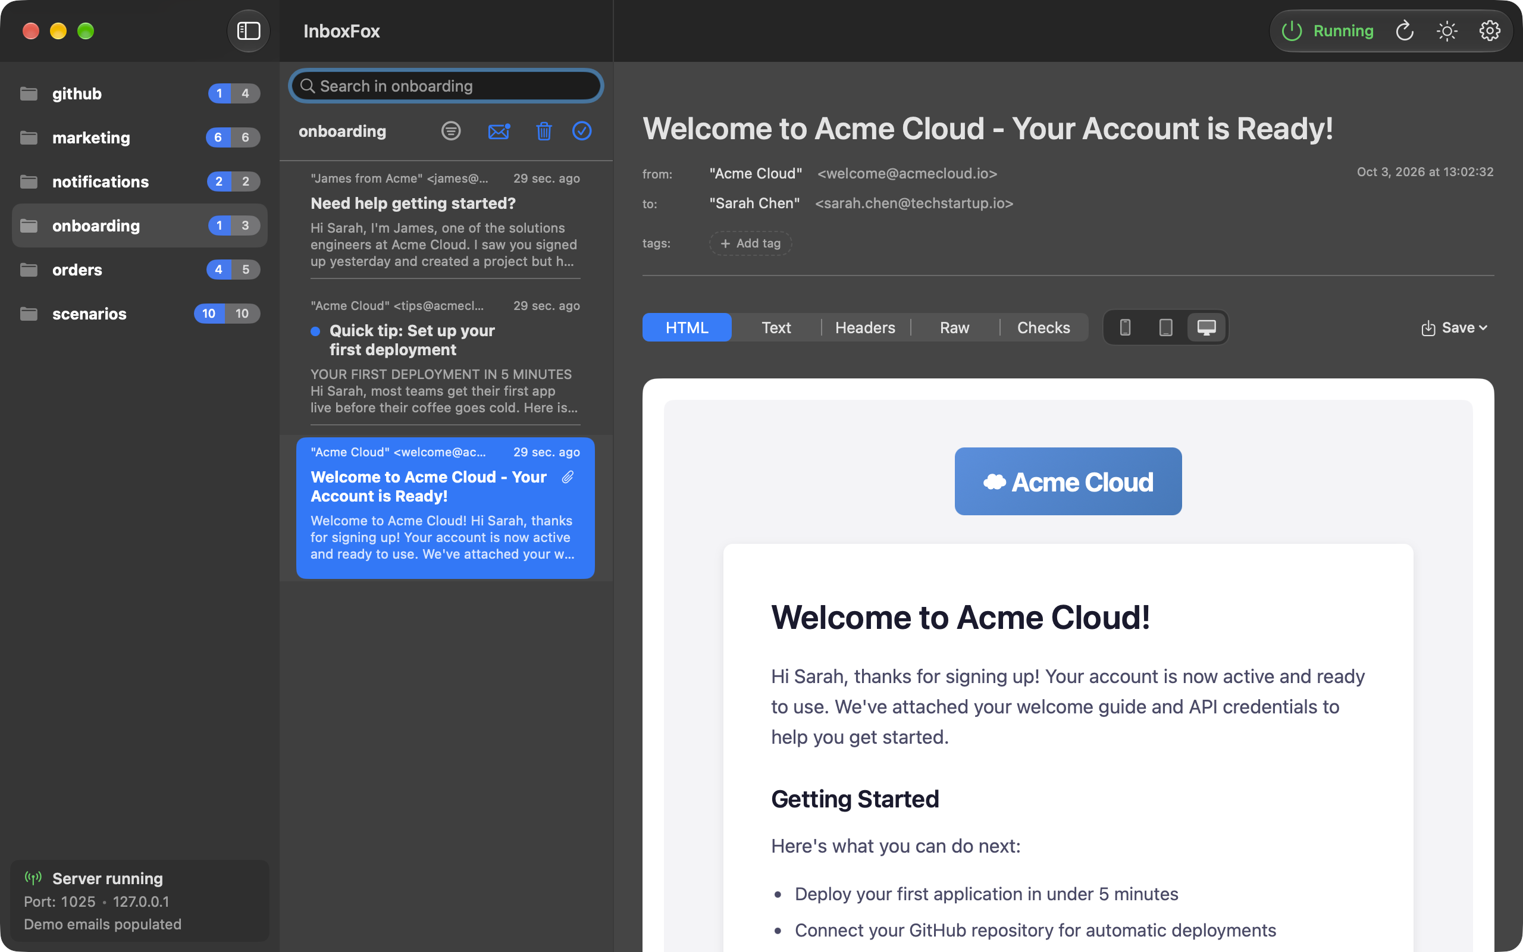Open the filter messages icon
Viewport: 1523px width, 952px height.
click(x=450, y=131)
